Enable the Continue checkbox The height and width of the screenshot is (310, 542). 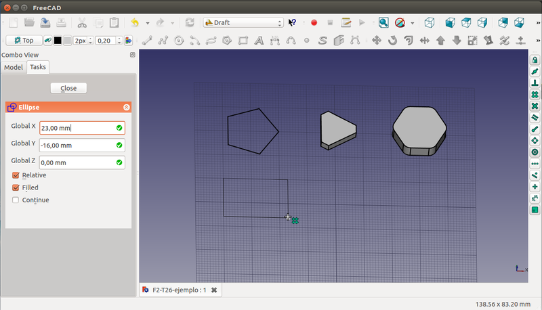[16, 200]
